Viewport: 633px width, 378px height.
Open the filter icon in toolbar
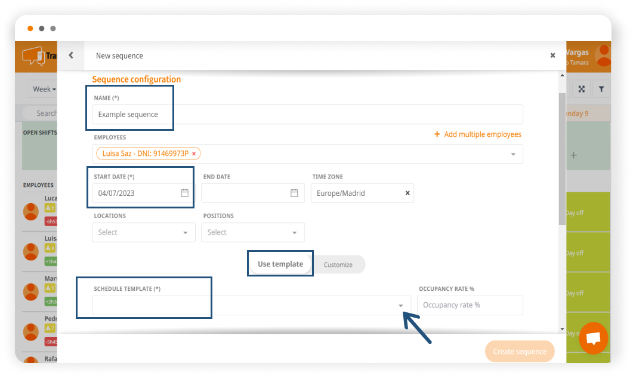point(601,89)
